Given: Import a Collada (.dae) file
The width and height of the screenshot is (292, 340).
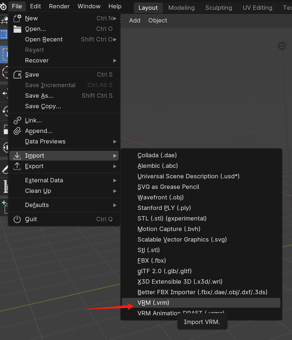Looking at the screenshot, I should pyautogui.click(x=201, y=155).
